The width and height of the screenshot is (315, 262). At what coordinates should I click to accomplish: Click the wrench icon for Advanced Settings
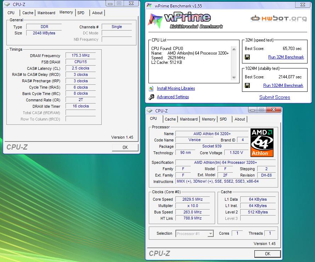pyautogui.click(x=151, y=97)
